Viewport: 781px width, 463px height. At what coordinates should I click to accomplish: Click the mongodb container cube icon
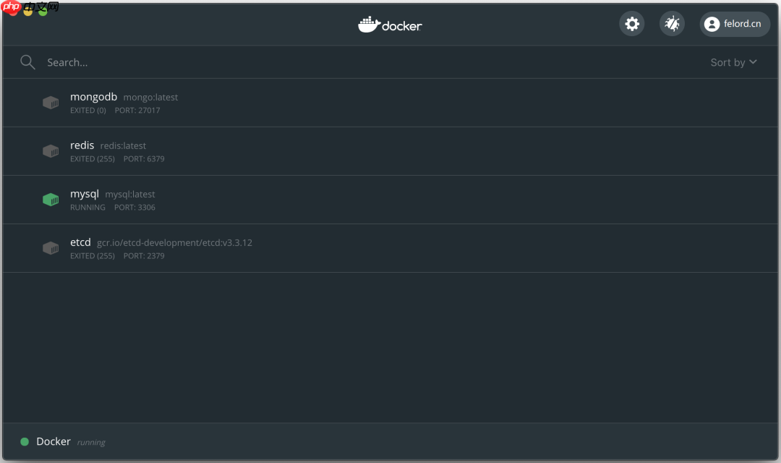pyautogui.click(x=51, y=102)
